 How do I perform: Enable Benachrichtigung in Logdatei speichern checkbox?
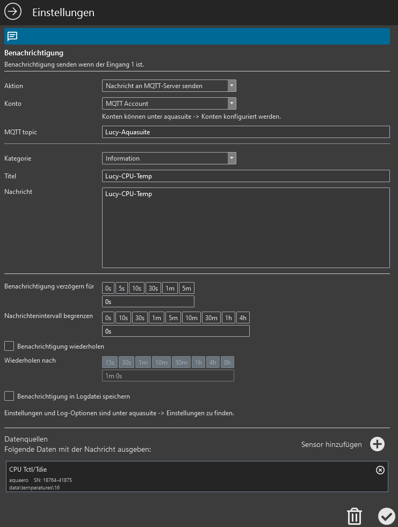(9, 396)
